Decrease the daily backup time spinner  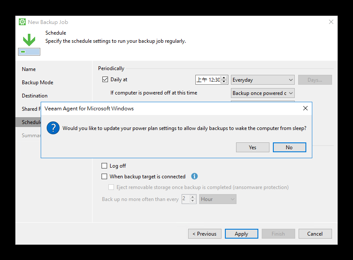[224, 82]
